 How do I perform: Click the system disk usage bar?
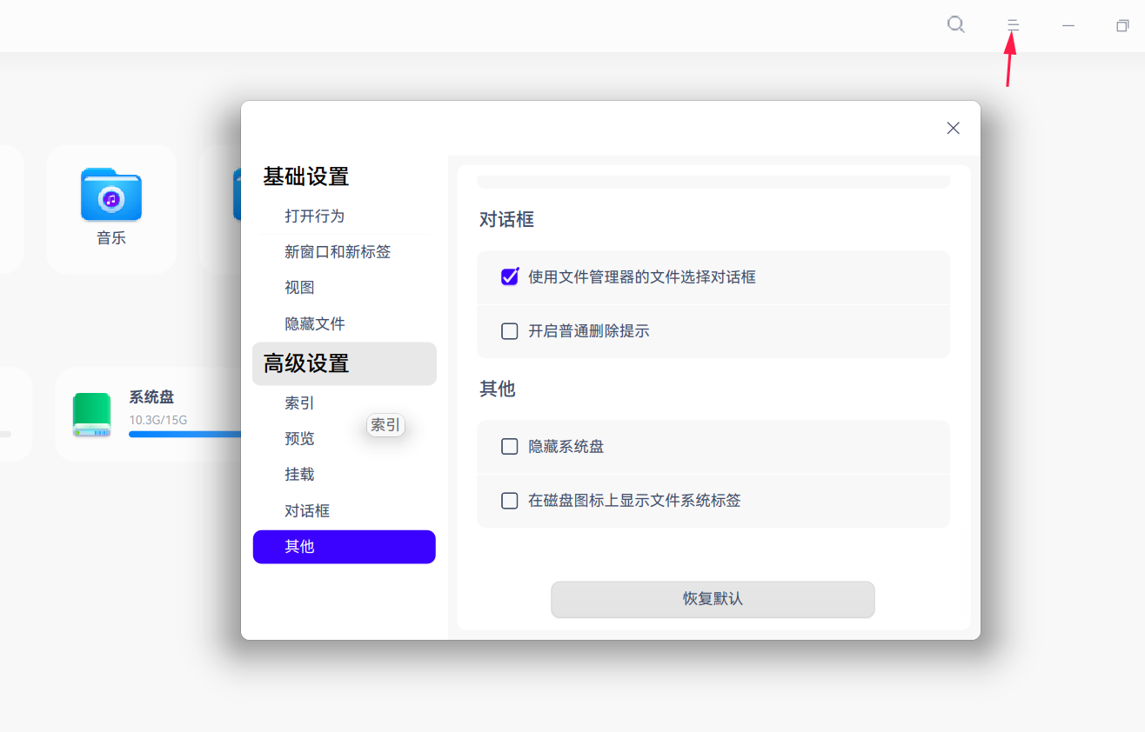pos(185,434)
